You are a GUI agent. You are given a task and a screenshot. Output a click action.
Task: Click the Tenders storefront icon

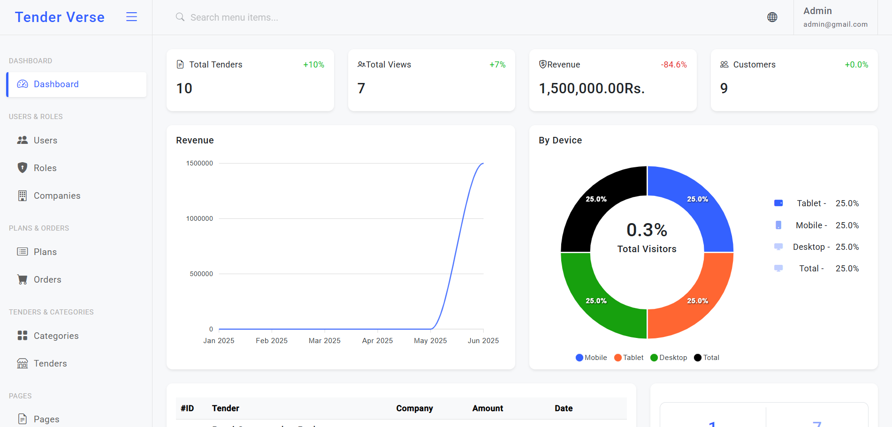coord(23,363)
